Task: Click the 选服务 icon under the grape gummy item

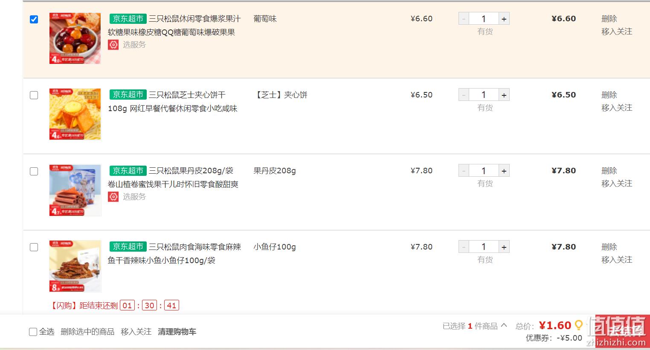Action: click(113, 45)
